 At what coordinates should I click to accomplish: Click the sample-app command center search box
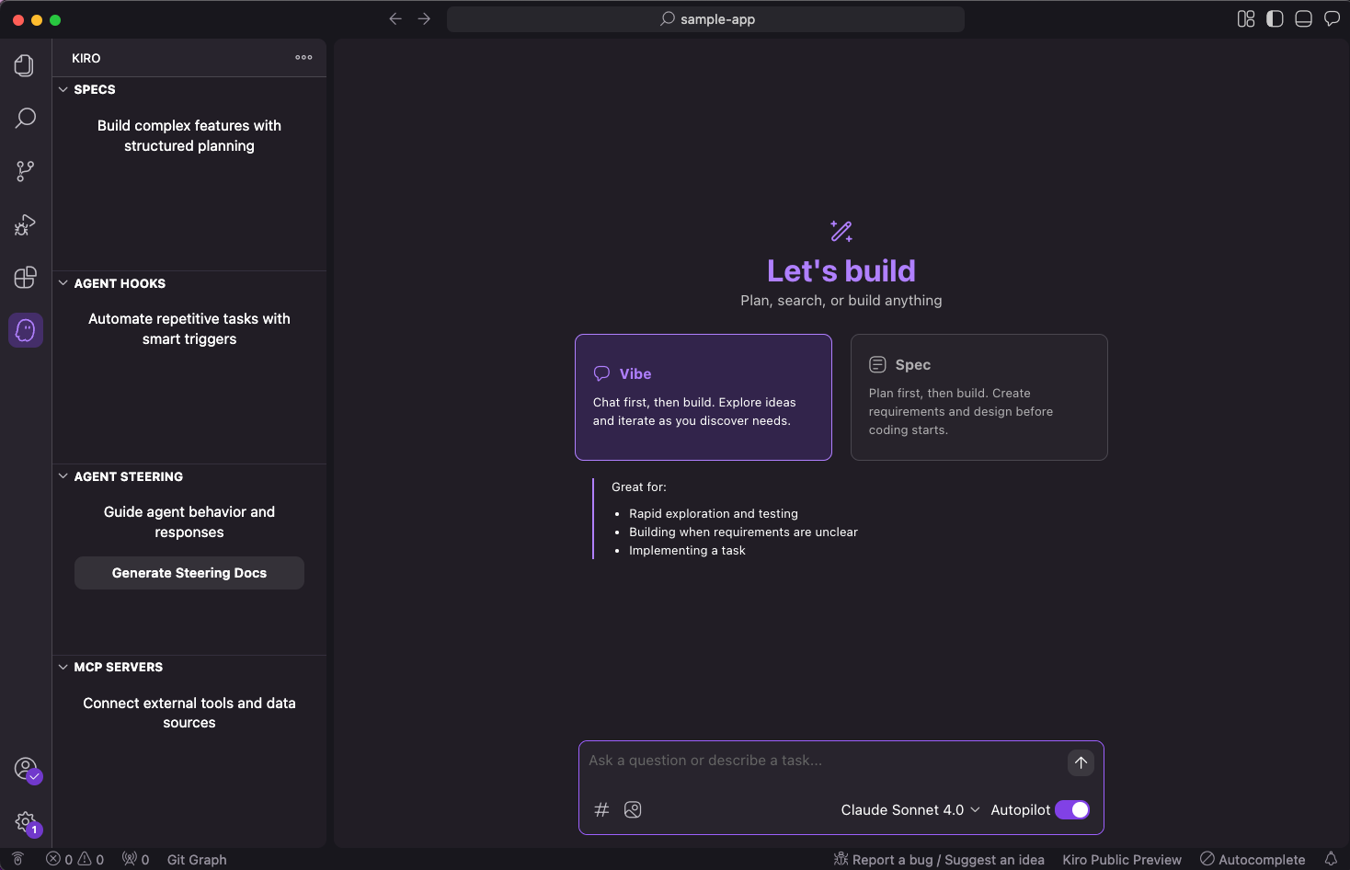[705, 18]
